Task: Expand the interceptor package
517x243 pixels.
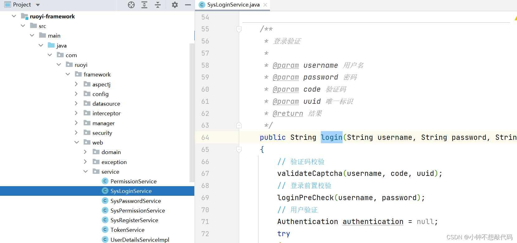Action: (x=76, y=113)
